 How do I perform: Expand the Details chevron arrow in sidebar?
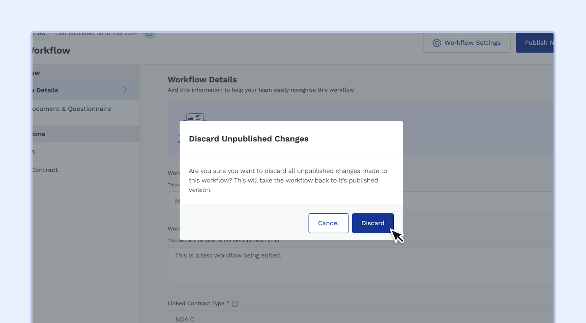click(x=125, y=90)
